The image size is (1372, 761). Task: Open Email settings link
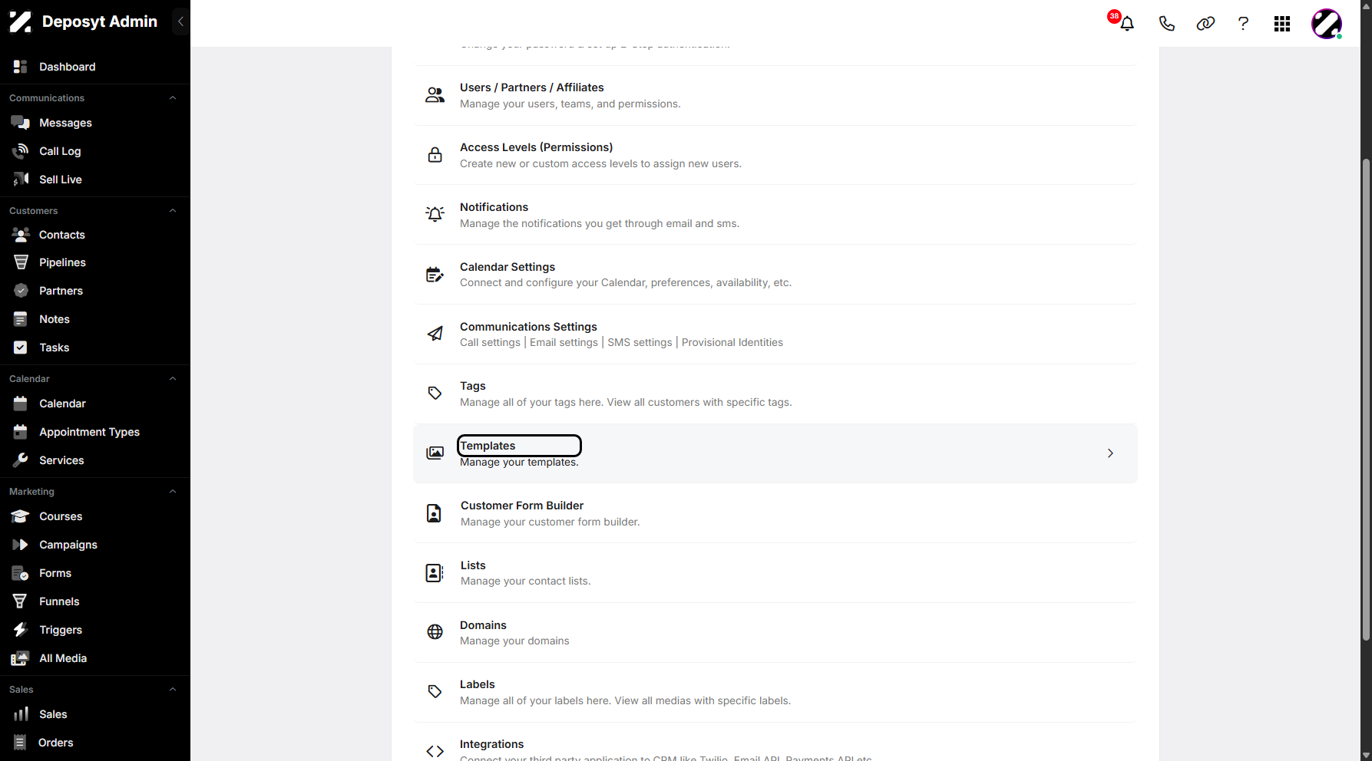(564, 343)
